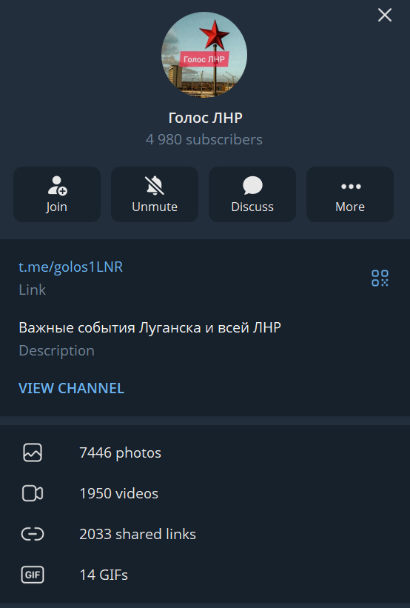410x608 pixels.
Task: Click the GIF badge icon
Action: pyautogui.click(x=33, y=575)
